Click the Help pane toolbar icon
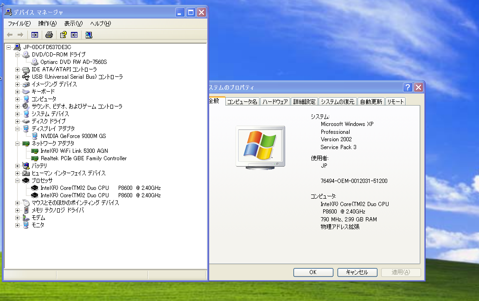479x301 pixels. pos(74,35)
